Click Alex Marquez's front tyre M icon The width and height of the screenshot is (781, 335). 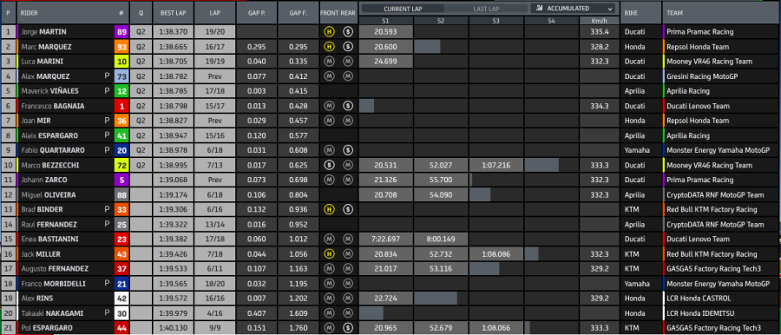click(329, 76)
